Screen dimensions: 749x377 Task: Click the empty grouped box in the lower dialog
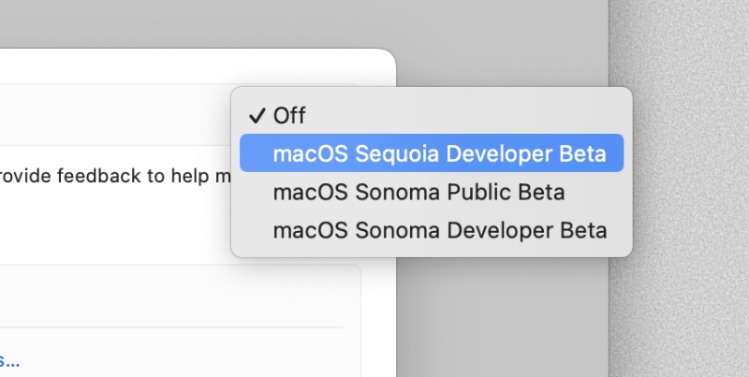coord(178,295)
